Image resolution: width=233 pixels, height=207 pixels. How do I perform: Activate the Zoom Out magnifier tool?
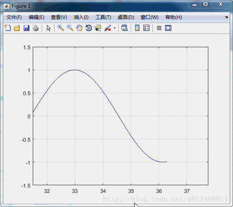(70, 28)
